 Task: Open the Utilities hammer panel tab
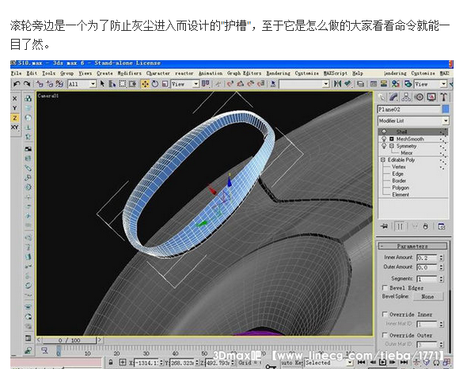pos(443,97)
